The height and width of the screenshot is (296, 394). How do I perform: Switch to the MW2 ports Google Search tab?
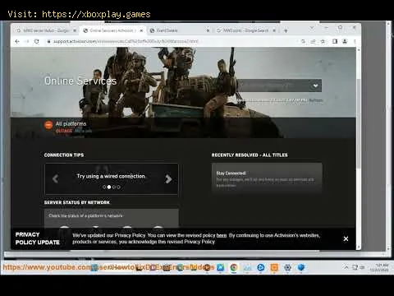pos(245,30)
